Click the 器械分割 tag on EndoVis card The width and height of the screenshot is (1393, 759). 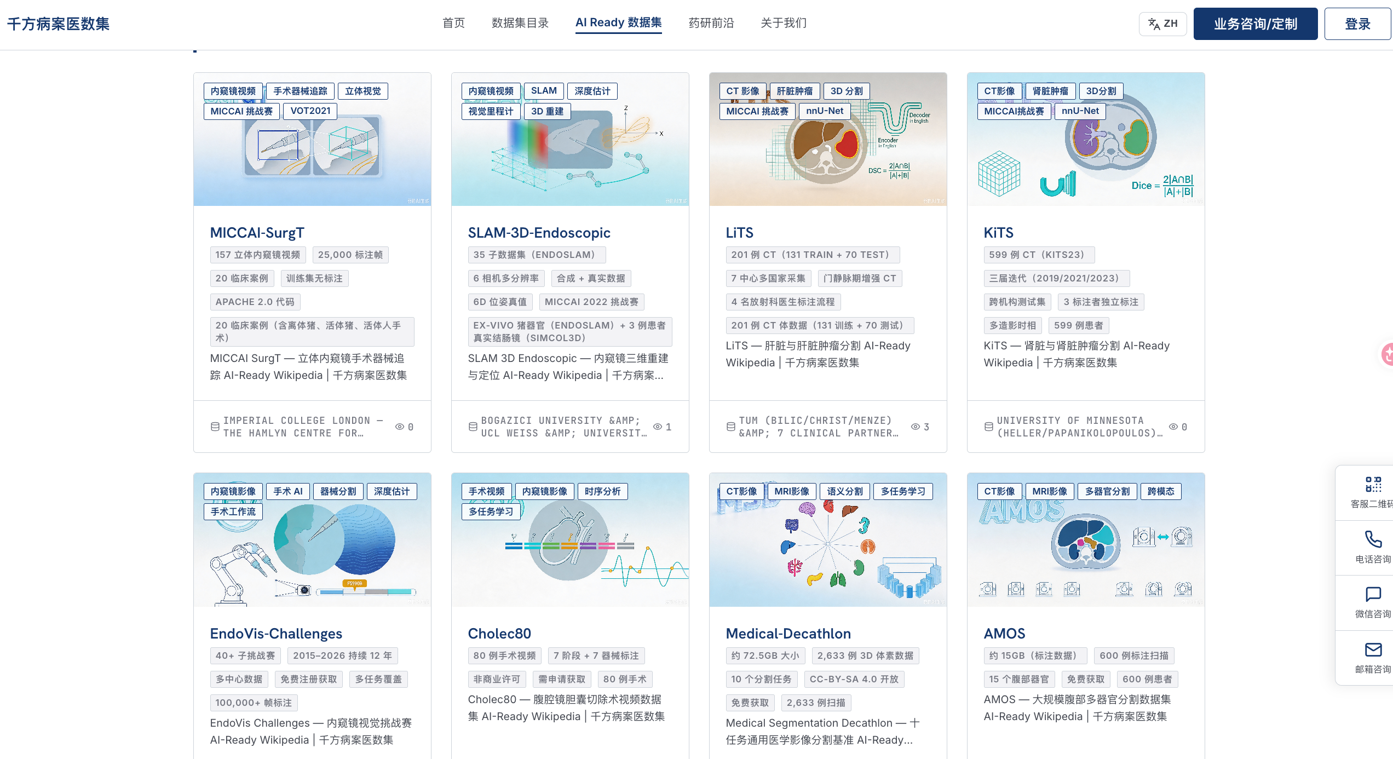pos(338,491)
